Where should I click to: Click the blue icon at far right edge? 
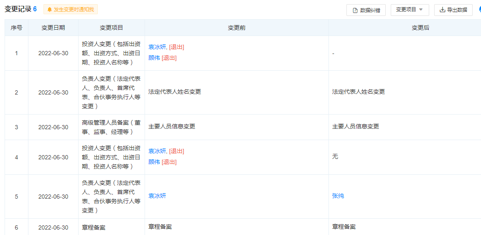pos(479,10)
